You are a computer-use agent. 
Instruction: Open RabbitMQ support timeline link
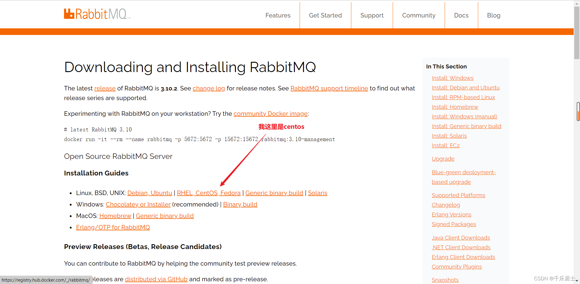329,88
